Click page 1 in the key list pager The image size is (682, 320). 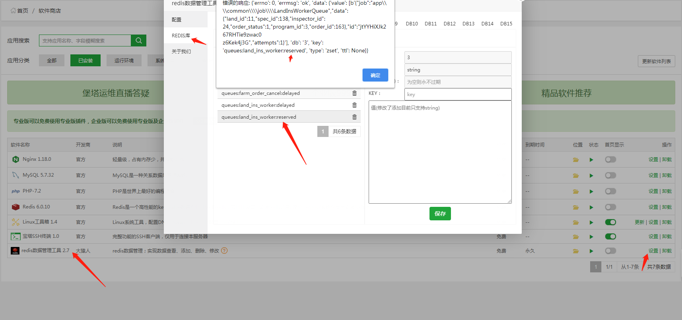pos(323,131)
